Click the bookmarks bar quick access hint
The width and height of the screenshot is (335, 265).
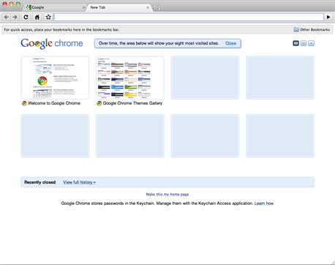pos(61,29)
